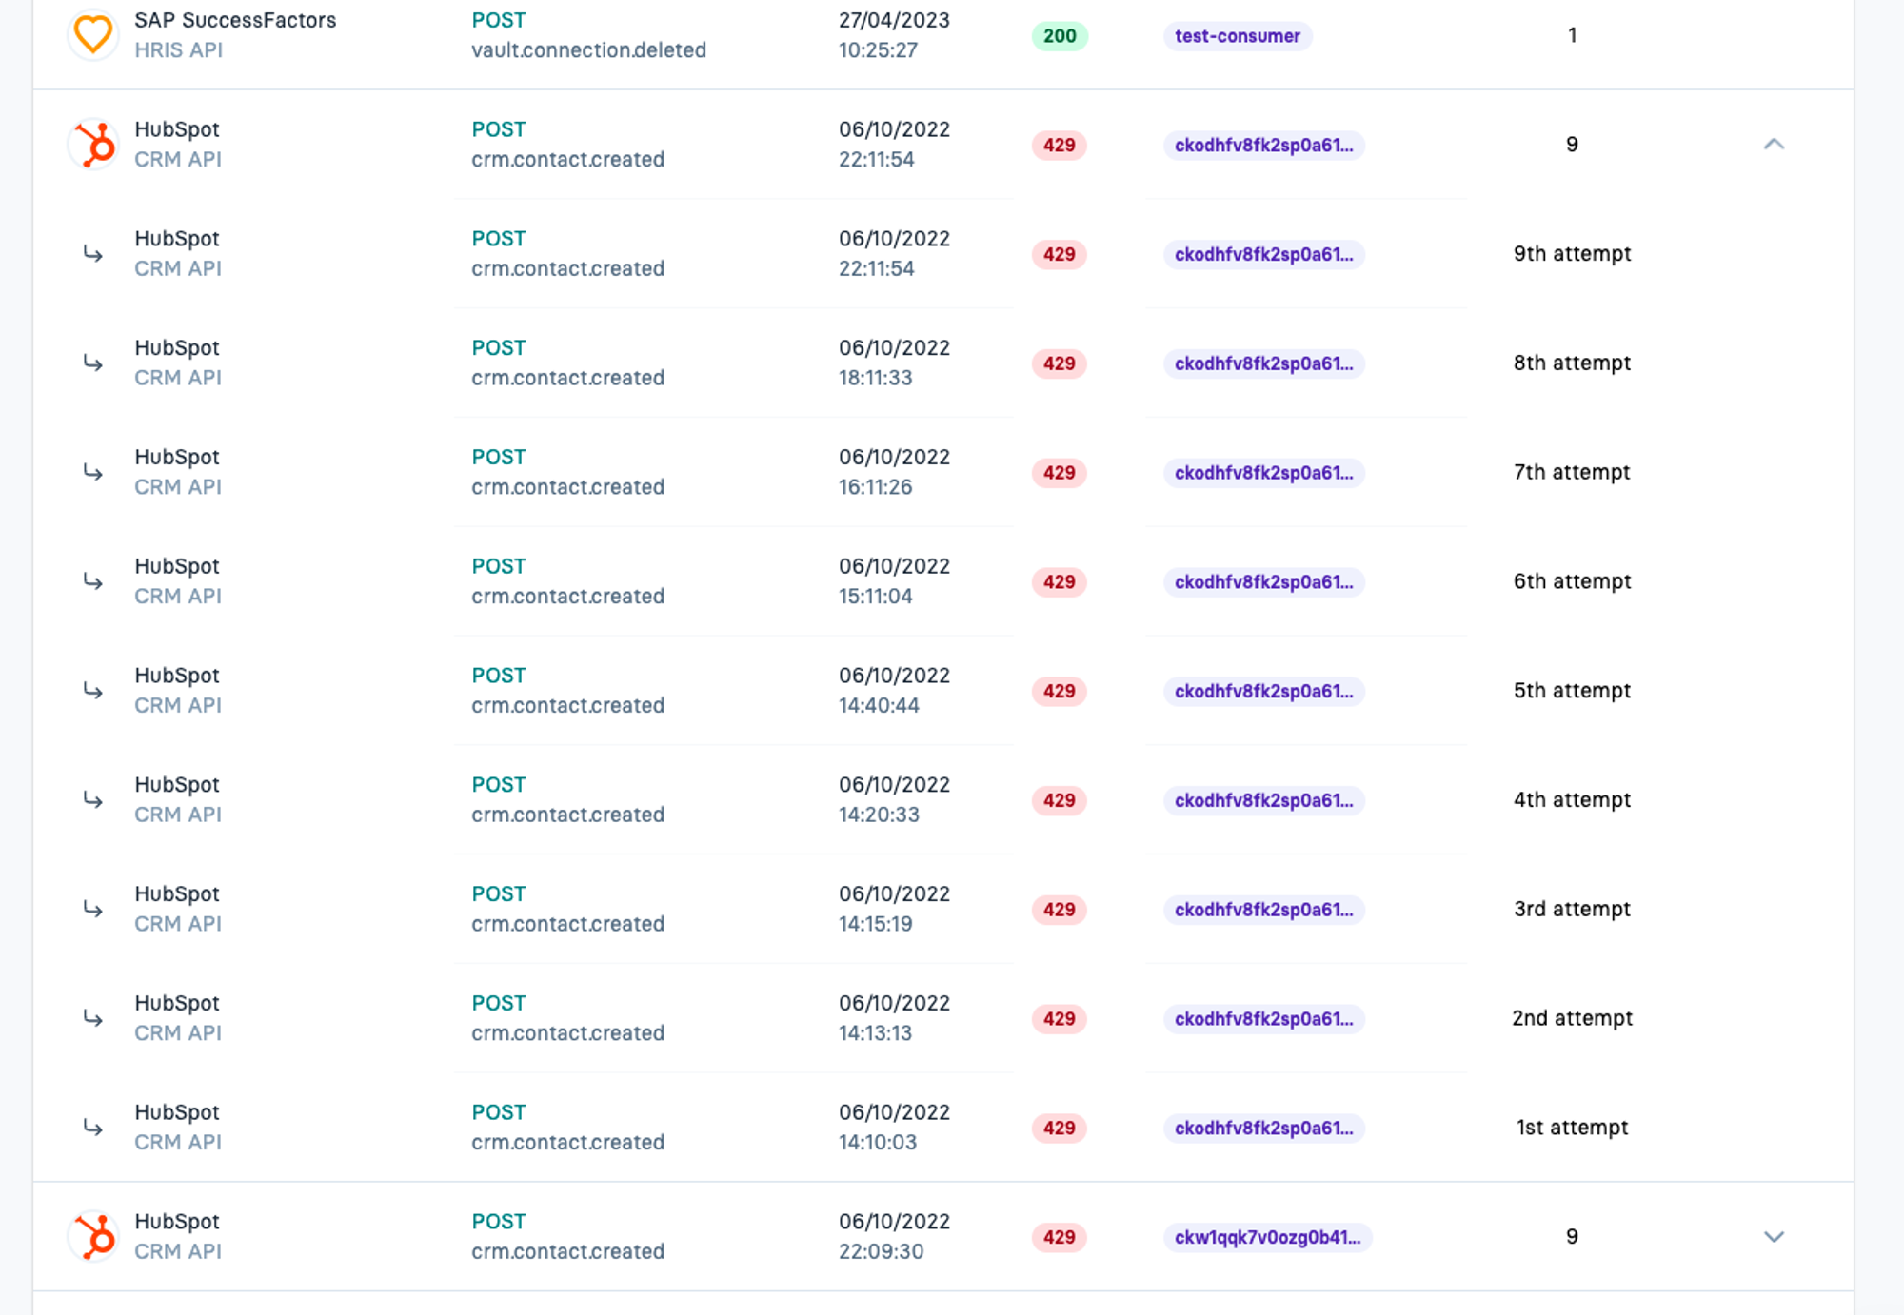Click the retry arrow icon on the 3rd attempt row
The width and height of the screenshot is (1904, 1315).
coord(92,910)
